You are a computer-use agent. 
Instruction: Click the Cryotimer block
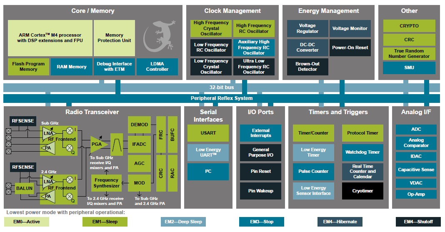pyautogui.click(x=362, y=191)
